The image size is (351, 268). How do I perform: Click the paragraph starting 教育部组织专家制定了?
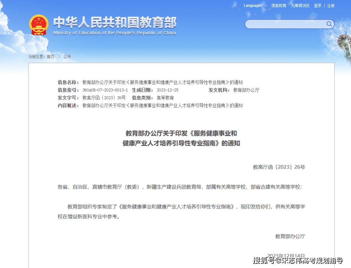(x=181, y=211)
